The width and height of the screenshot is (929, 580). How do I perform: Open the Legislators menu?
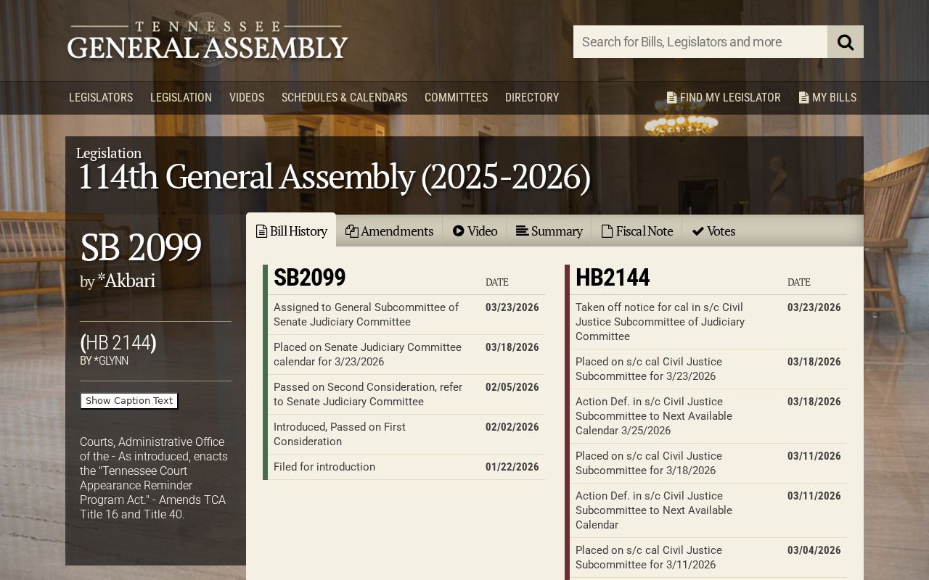pyautogui.click(x=101, y=97)
